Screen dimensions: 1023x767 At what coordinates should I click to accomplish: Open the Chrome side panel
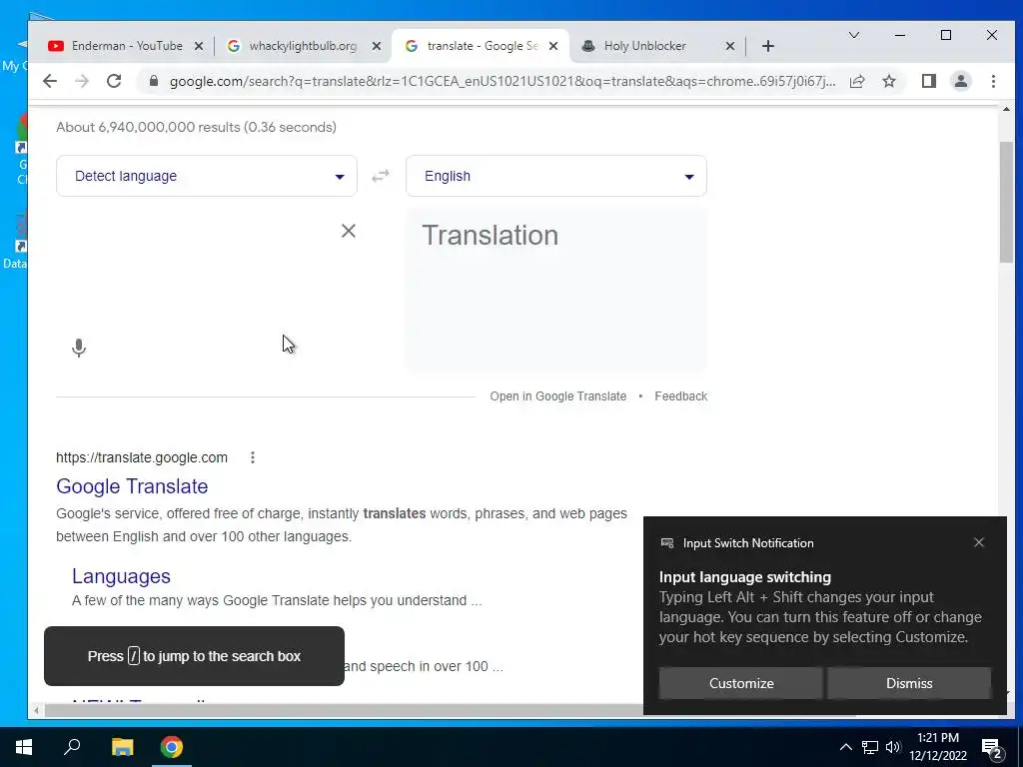click(928, 81)
